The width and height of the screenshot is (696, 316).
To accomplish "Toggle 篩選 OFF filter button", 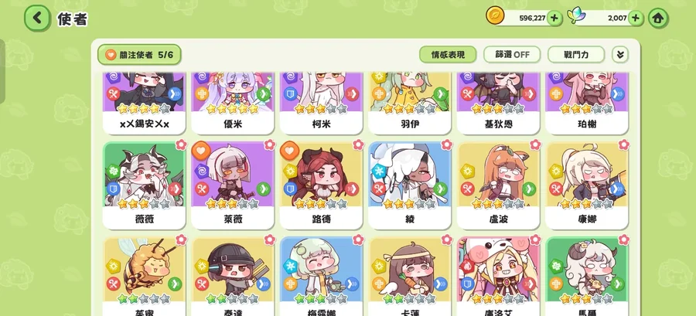I will (512, 55).
